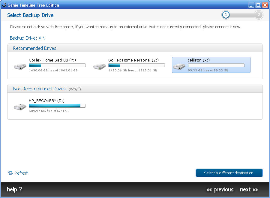Screen dimensions: 270x198
Task: Select the GoFlex Home Backup (Y:) label
Action: pos(52,60)
